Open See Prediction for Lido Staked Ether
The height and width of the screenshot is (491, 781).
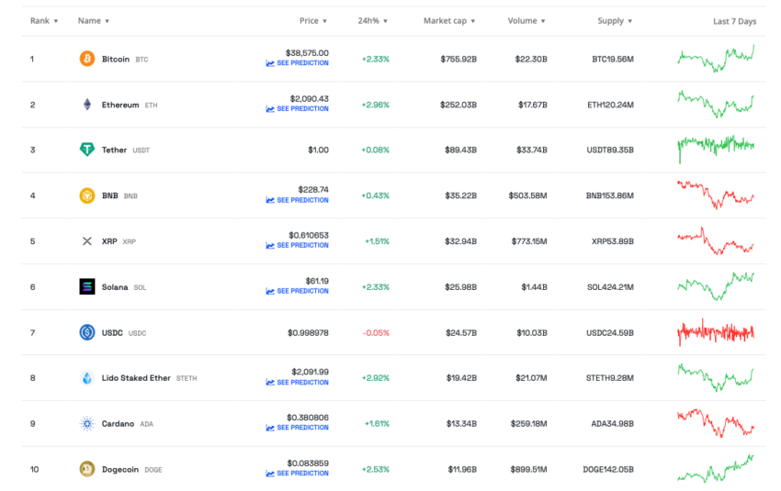coord(298,383)
